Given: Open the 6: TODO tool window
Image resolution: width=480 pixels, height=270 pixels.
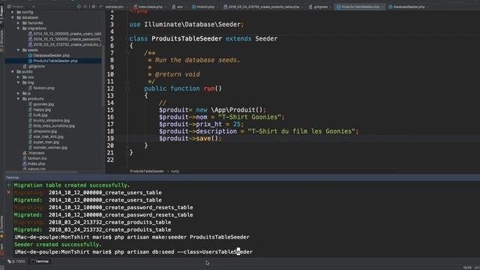Looking at the screenshot, I should point(16,262).
